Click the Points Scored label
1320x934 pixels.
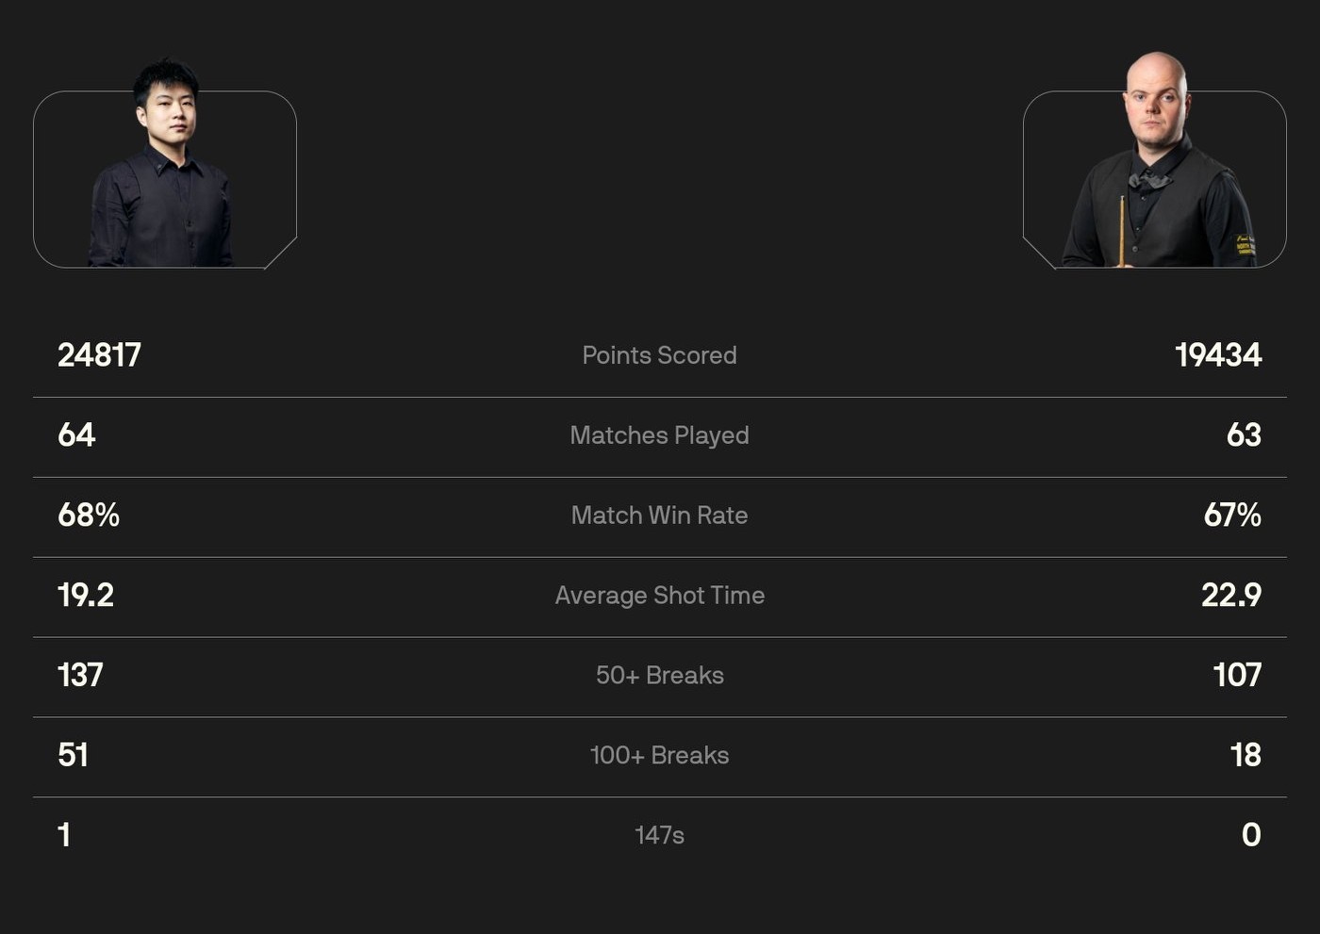(x=659, y=355)
